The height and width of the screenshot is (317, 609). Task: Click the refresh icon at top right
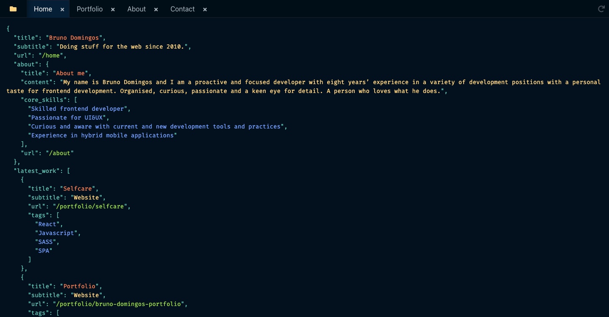[601, 8]
